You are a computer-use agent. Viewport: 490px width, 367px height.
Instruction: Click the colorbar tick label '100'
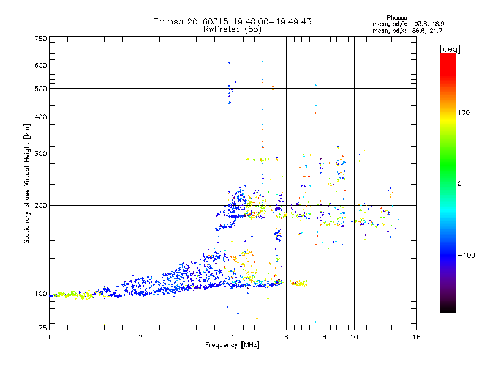click(x=464, y=113)
